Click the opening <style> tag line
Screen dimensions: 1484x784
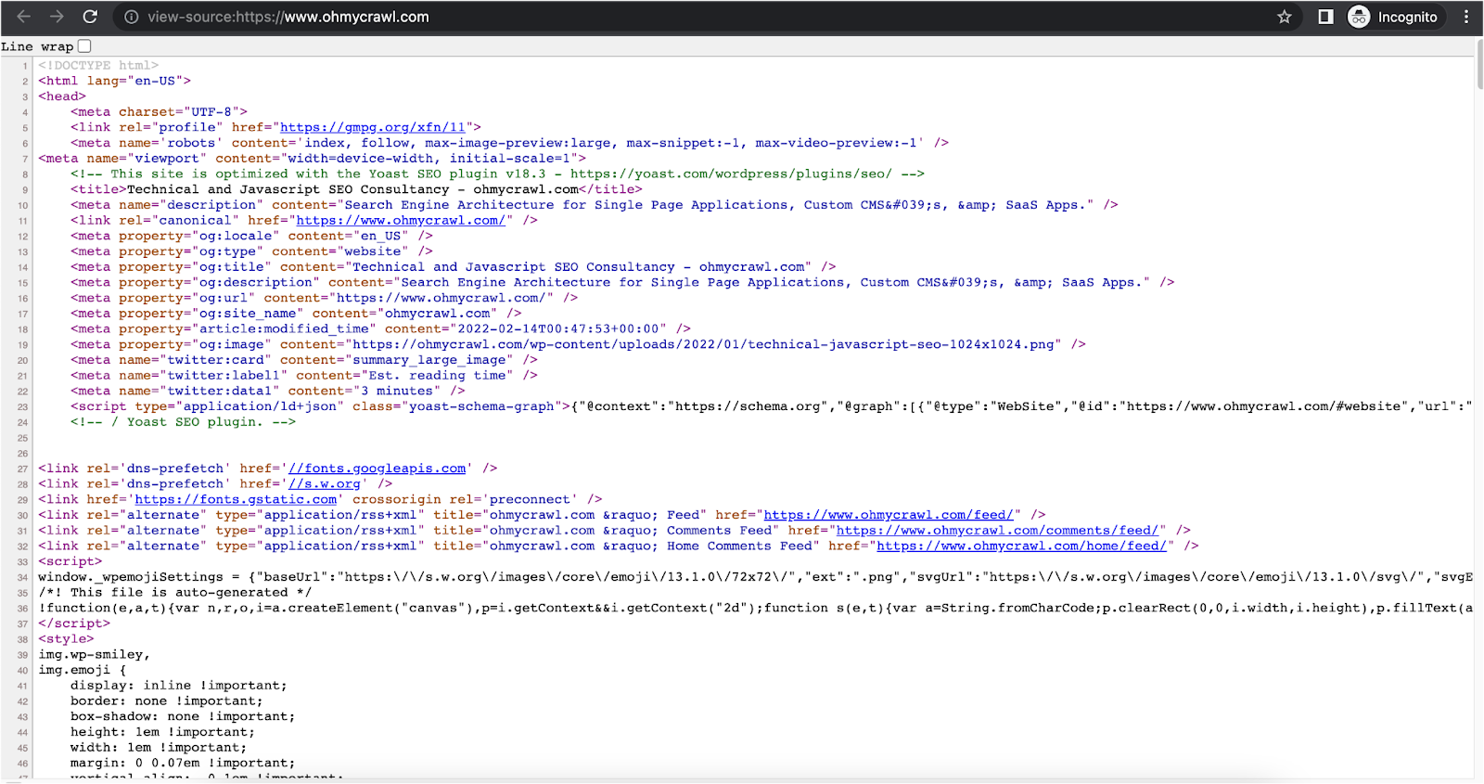pos(66,639)
